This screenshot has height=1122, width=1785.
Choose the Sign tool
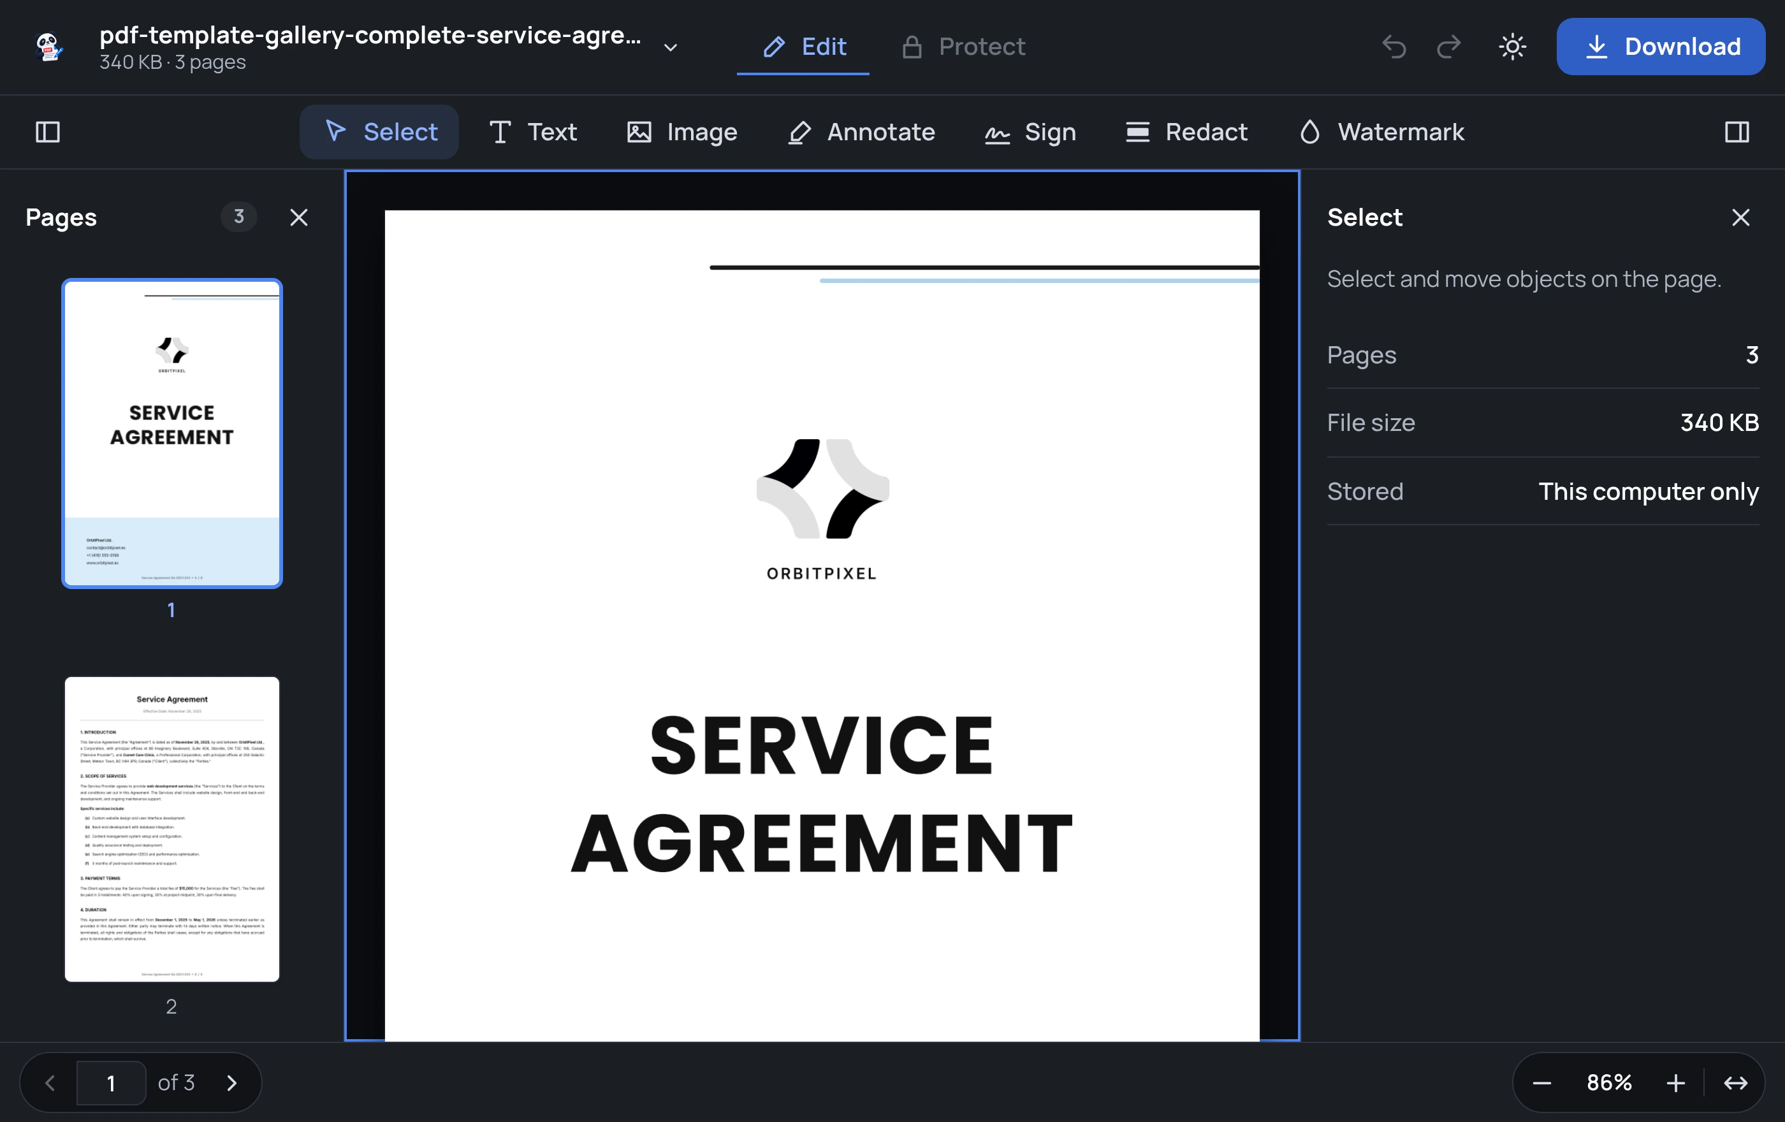(x=1030, y=132)
